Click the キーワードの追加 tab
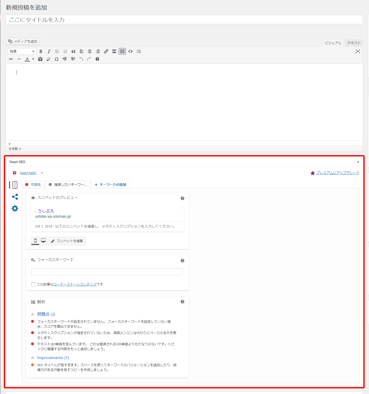The width and height of the screenshot is (369, 394). click(x=110, y=184)
